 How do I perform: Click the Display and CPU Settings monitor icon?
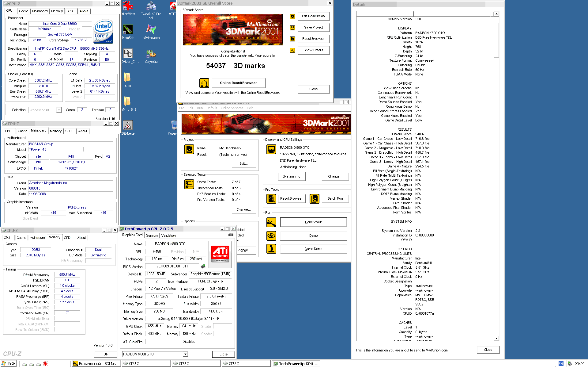pyautogui.click(x=271, y=150)
